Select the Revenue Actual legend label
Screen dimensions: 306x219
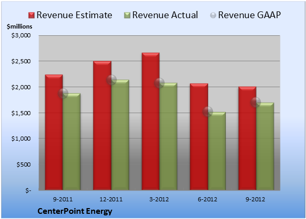[x=165, y=15]
